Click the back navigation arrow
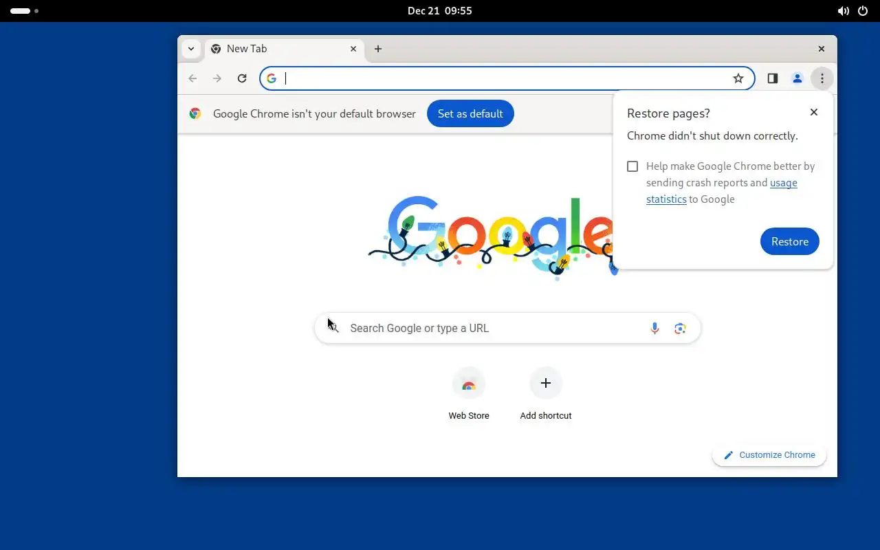The width and height of the screenshot is (880, 550). coord(192,78)
